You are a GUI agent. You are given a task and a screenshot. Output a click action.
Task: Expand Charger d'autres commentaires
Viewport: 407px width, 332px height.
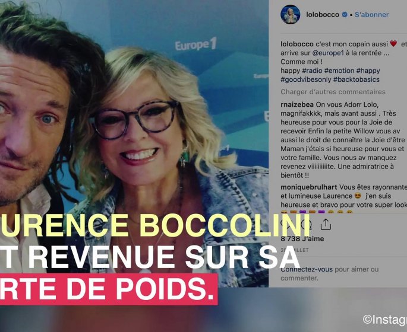333,92
